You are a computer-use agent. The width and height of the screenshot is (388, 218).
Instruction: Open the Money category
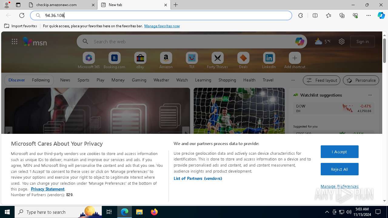(118, 80)
